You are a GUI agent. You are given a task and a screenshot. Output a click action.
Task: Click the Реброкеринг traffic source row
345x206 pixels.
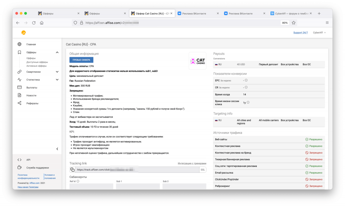269,186
